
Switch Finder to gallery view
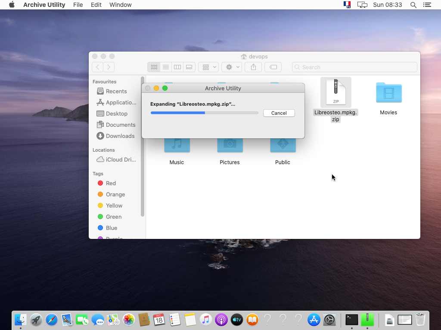tap(189, 67)
